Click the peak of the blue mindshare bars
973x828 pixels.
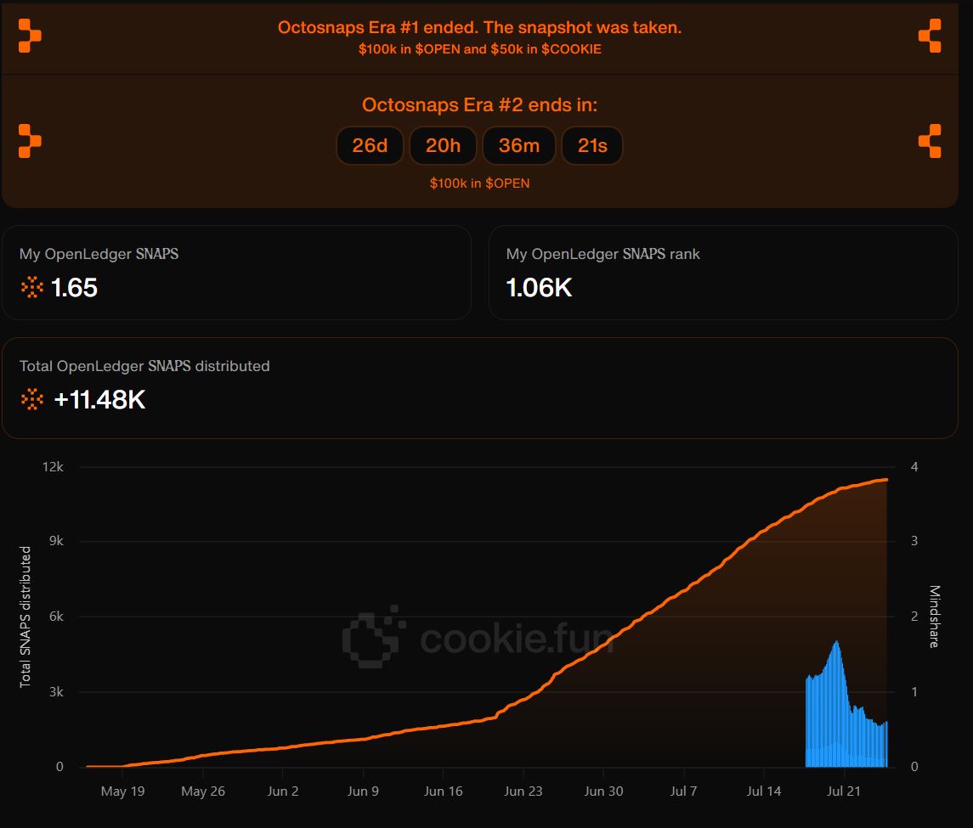pos(837,643)
